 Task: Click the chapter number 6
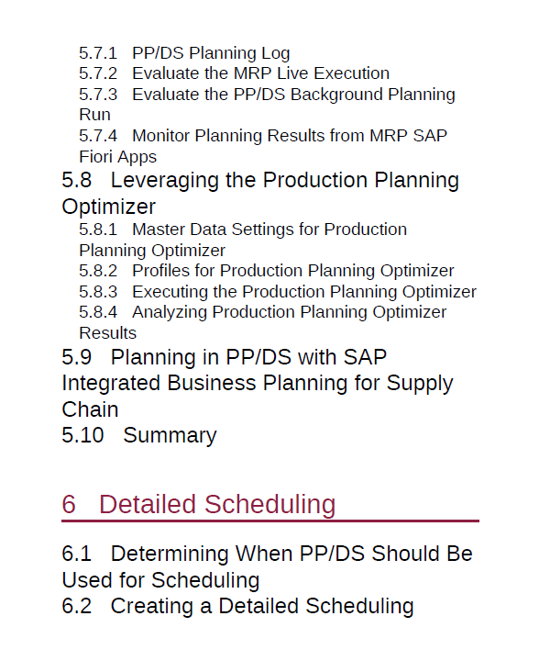pos(69,504)
